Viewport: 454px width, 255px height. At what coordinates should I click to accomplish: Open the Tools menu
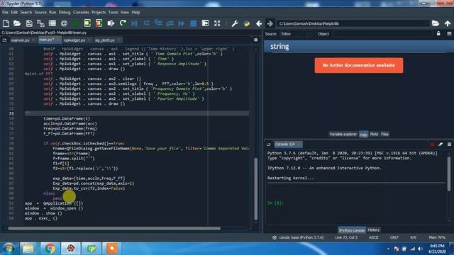113,13
